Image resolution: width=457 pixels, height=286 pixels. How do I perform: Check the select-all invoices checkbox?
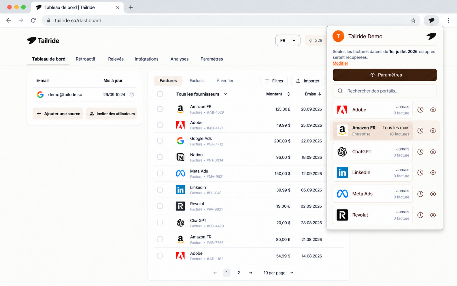coord(160,94)
